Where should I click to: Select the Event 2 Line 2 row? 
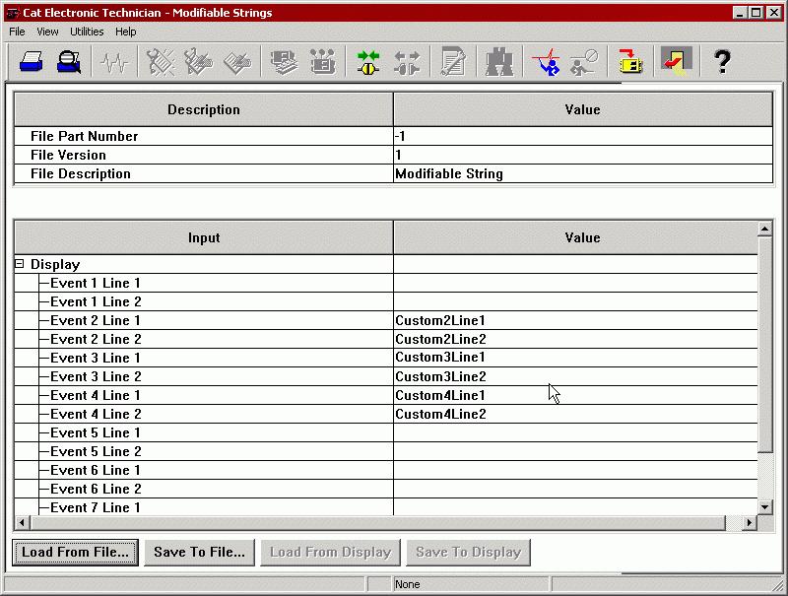pos(386,339)
